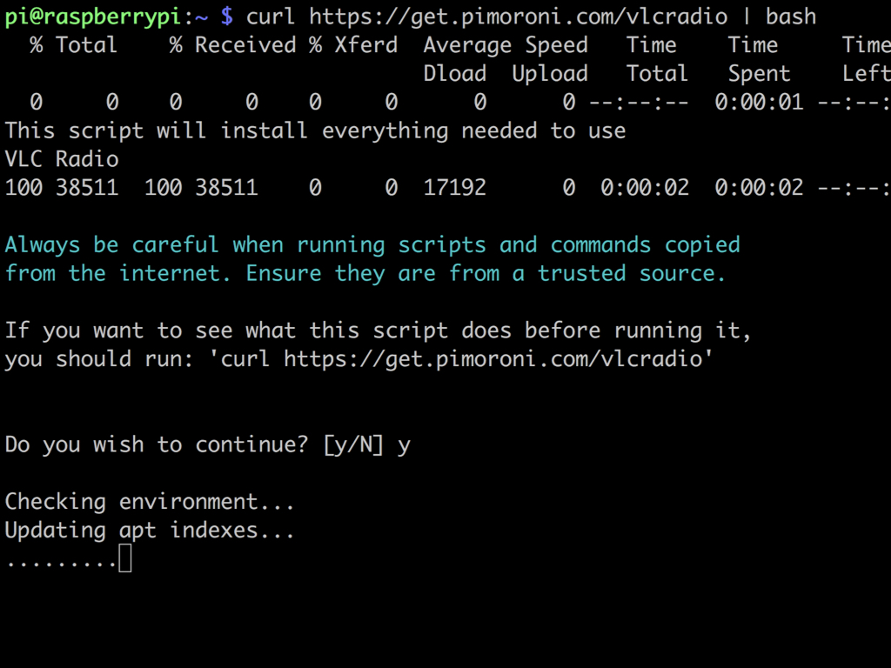The height and width of the screenshot is (668, 891).
Task: Click the 'Checking environment...' line
Action: pos(150,502)
